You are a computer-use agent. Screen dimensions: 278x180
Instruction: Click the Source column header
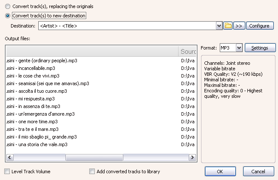[x=188, y=52]
